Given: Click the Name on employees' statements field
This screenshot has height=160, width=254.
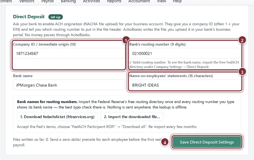Looking at the screenshot, I should coord(185,85).
